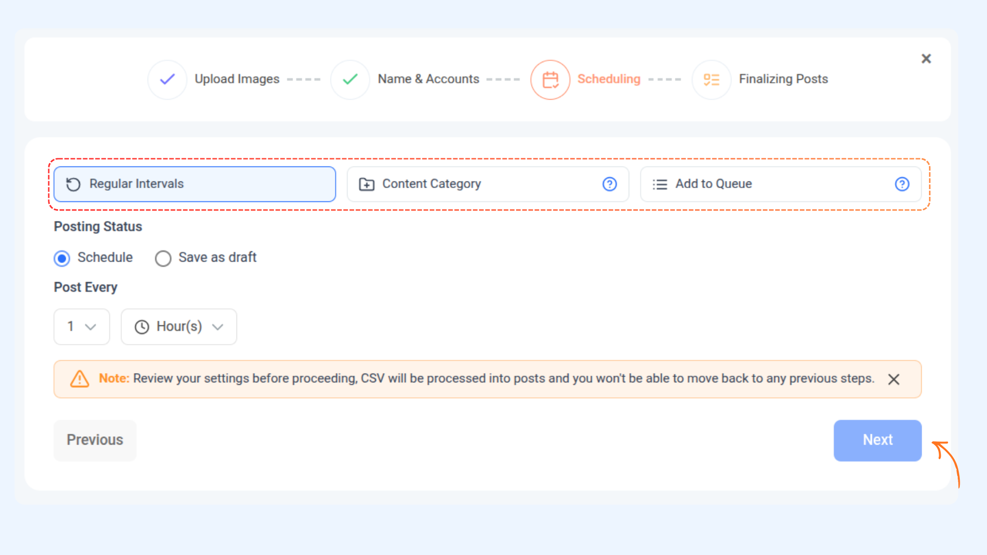The width and height of the screenshot is (987, 555).
Task: Expand the interval number dropdown showing 1
Action: (x=82, y=327)
